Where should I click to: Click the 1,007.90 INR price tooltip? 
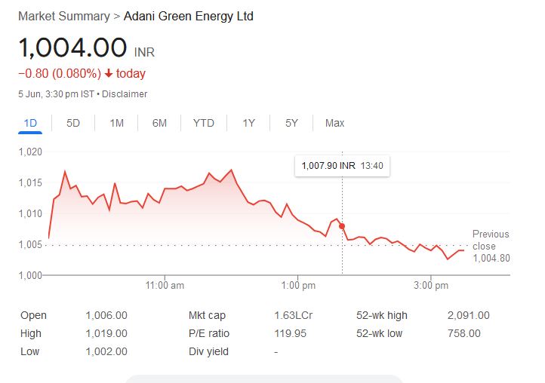click(x=342, y=166)
